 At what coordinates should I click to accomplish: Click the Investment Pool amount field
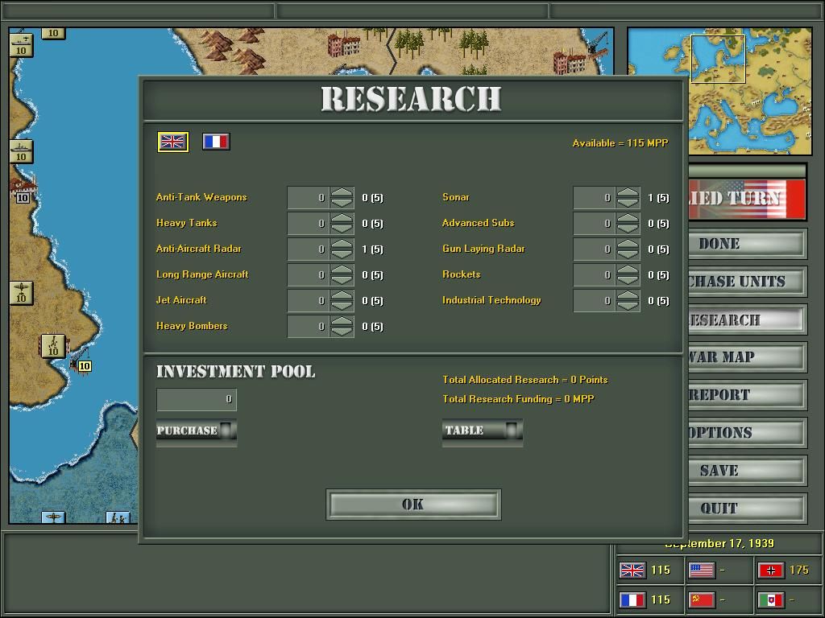coord(196,399)
